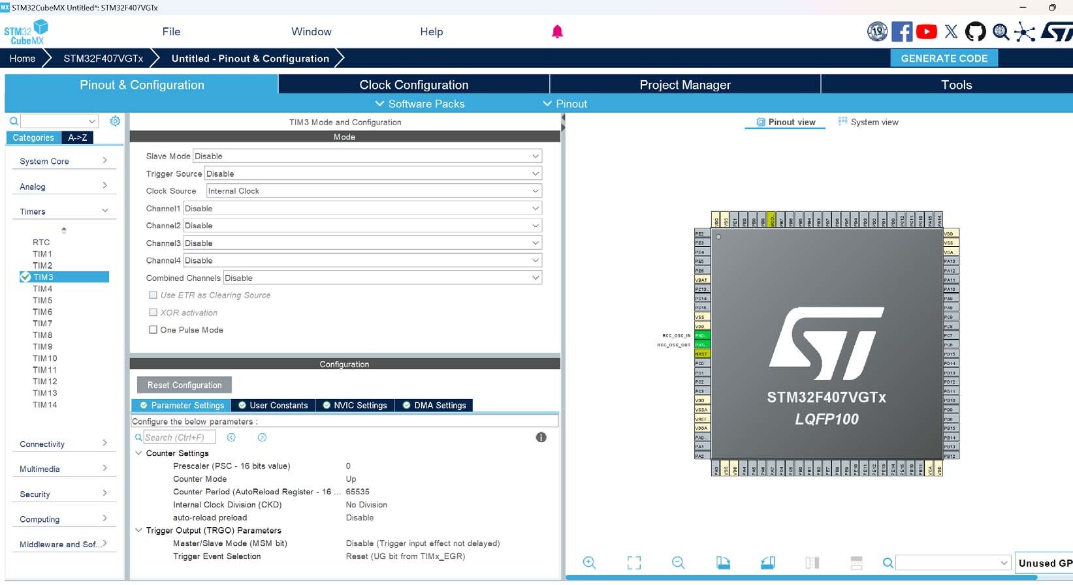The height and width of the screenshot is (585, 1073).
Task: Collapse Trigger Output (TRGO) Parameters group
Action: (x=138, y=530)
